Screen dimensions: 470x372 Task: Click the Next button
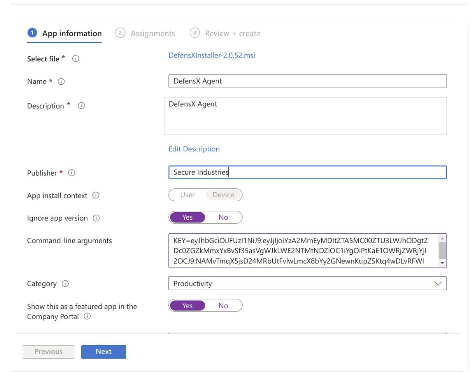pyautogui.click(x=103, y=352)
